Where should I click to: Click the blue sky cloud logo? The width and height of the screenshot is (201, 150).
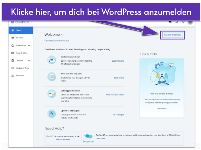click(88, 138)
